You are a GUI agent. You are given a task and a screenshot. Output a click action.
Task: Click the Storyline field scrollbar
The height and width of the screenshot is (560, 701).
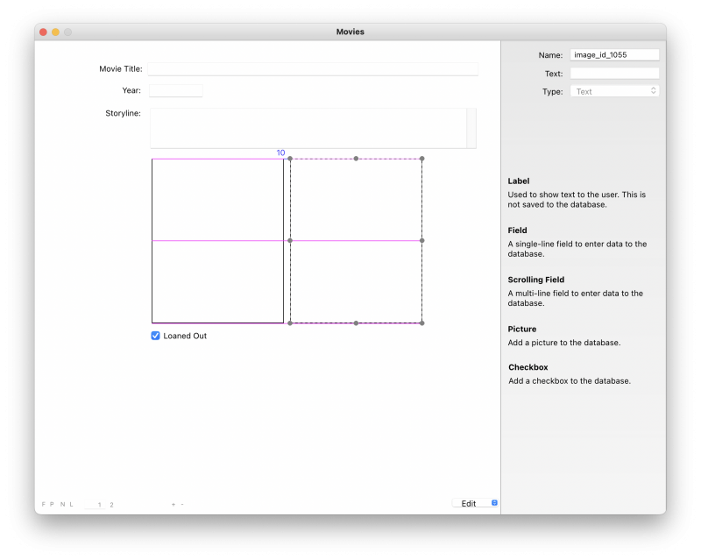471,128
